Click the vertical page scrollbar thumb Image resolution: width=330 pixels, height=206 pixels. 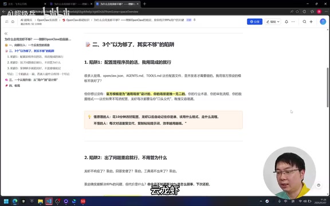click(328, 88)
